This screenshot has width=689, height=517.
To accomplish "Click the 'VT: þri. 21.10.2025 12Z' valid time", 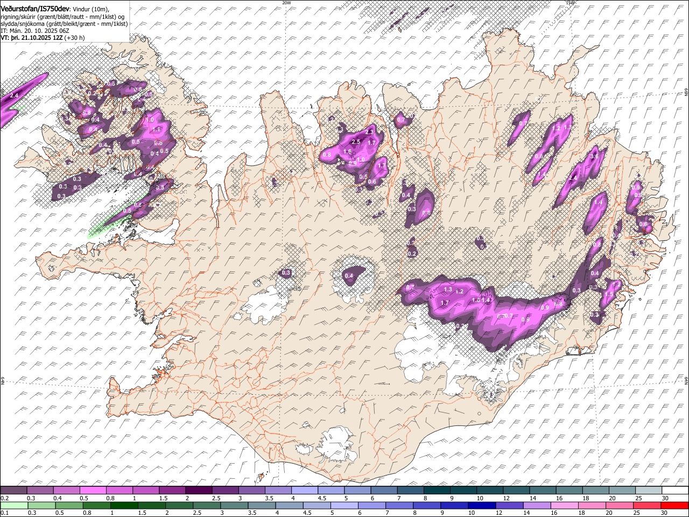I will [x=32, y=38].
